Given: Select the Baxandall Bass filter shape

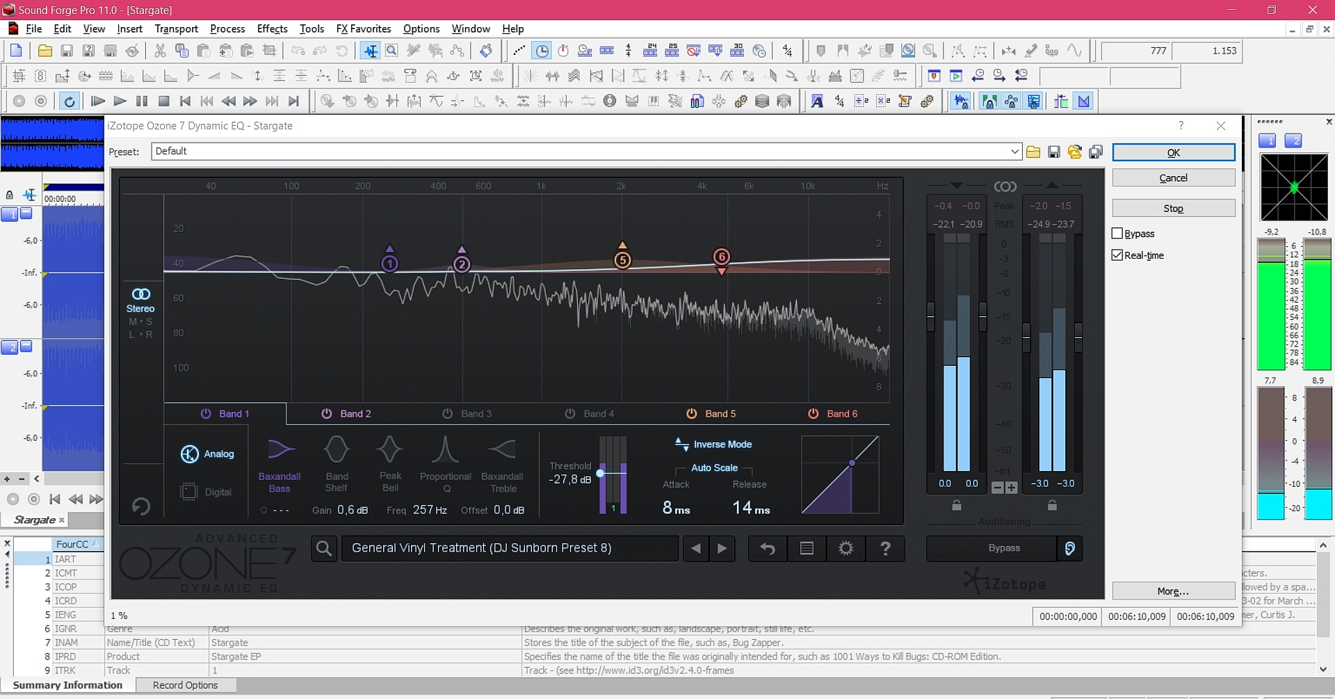Looking at the screenshot, I should [x=280, y=465].
